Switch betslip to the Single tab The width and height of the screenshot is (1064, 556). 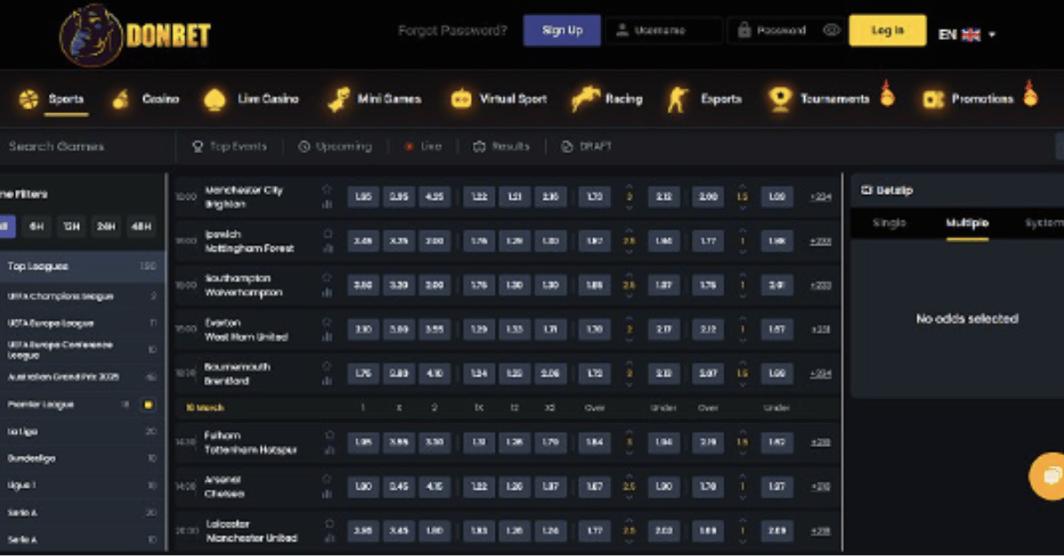pos(889,223)
